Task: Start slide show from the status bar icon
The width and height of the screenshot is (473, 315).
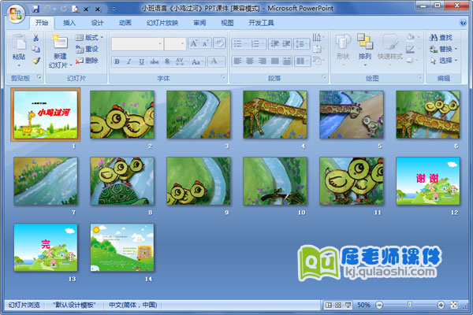Action: (348, 305)
